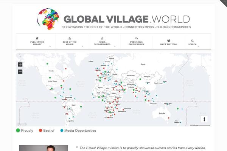The image size is (227, 151).
Task: Click the sitemap icon above Best of the World
Action: (70, 38)
